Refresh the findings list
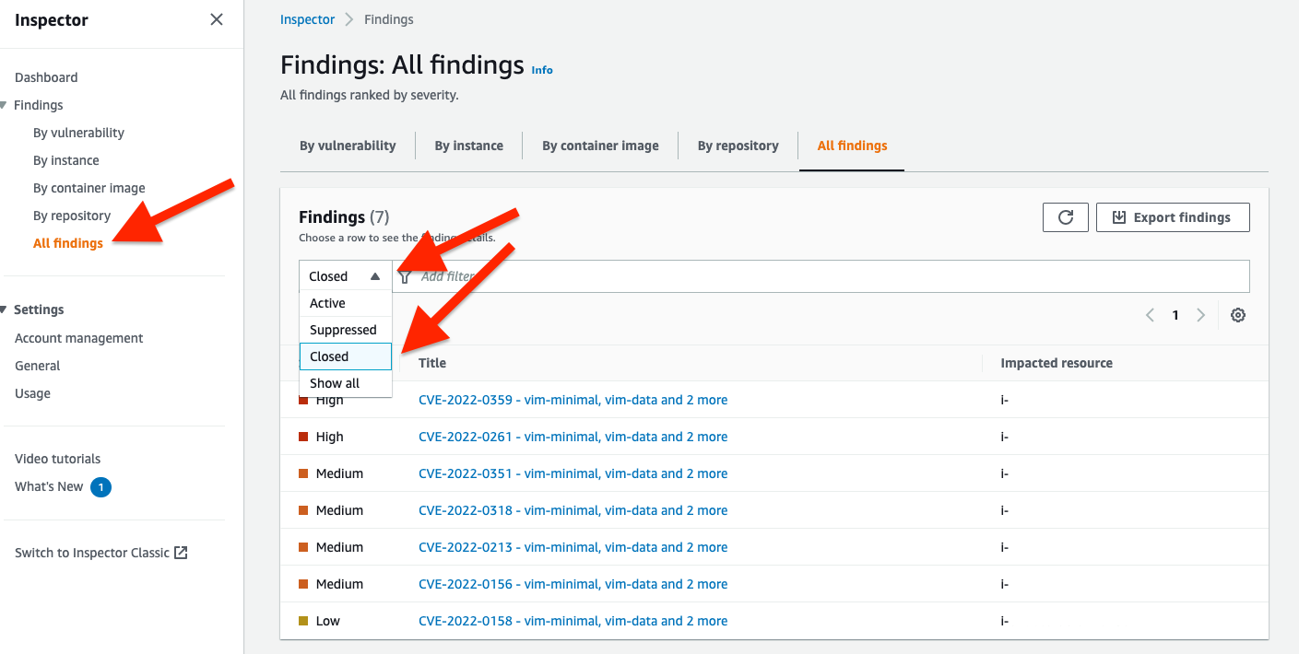The height and width of the screenshot is (654, 1299). click(1065, 216)
